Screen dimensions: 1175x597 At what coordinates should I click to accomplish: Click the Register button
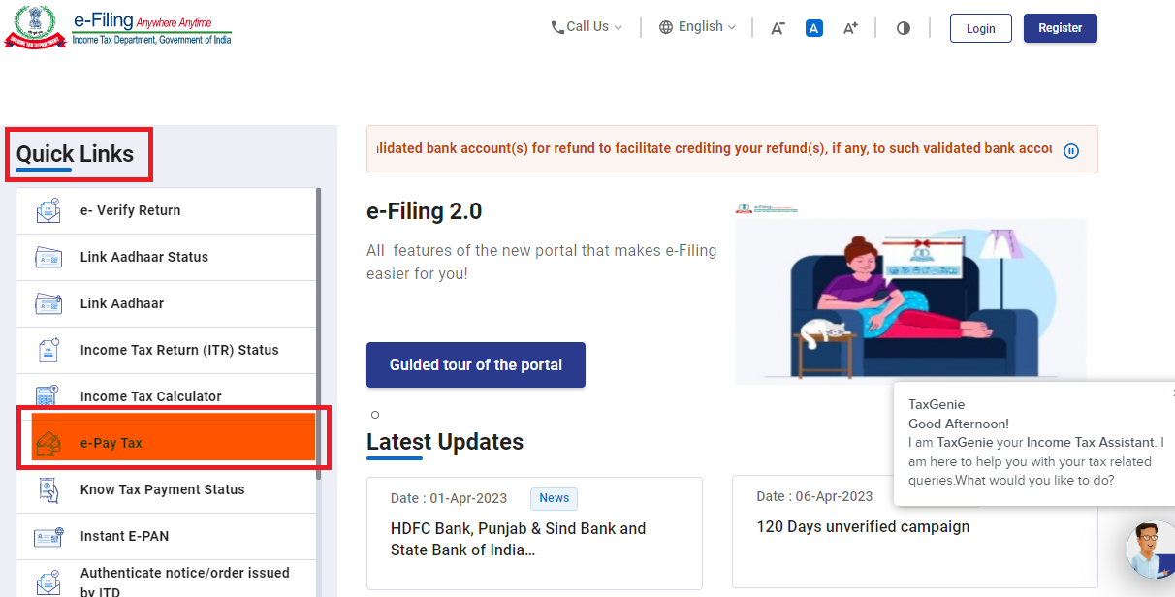coord(1060,28)
